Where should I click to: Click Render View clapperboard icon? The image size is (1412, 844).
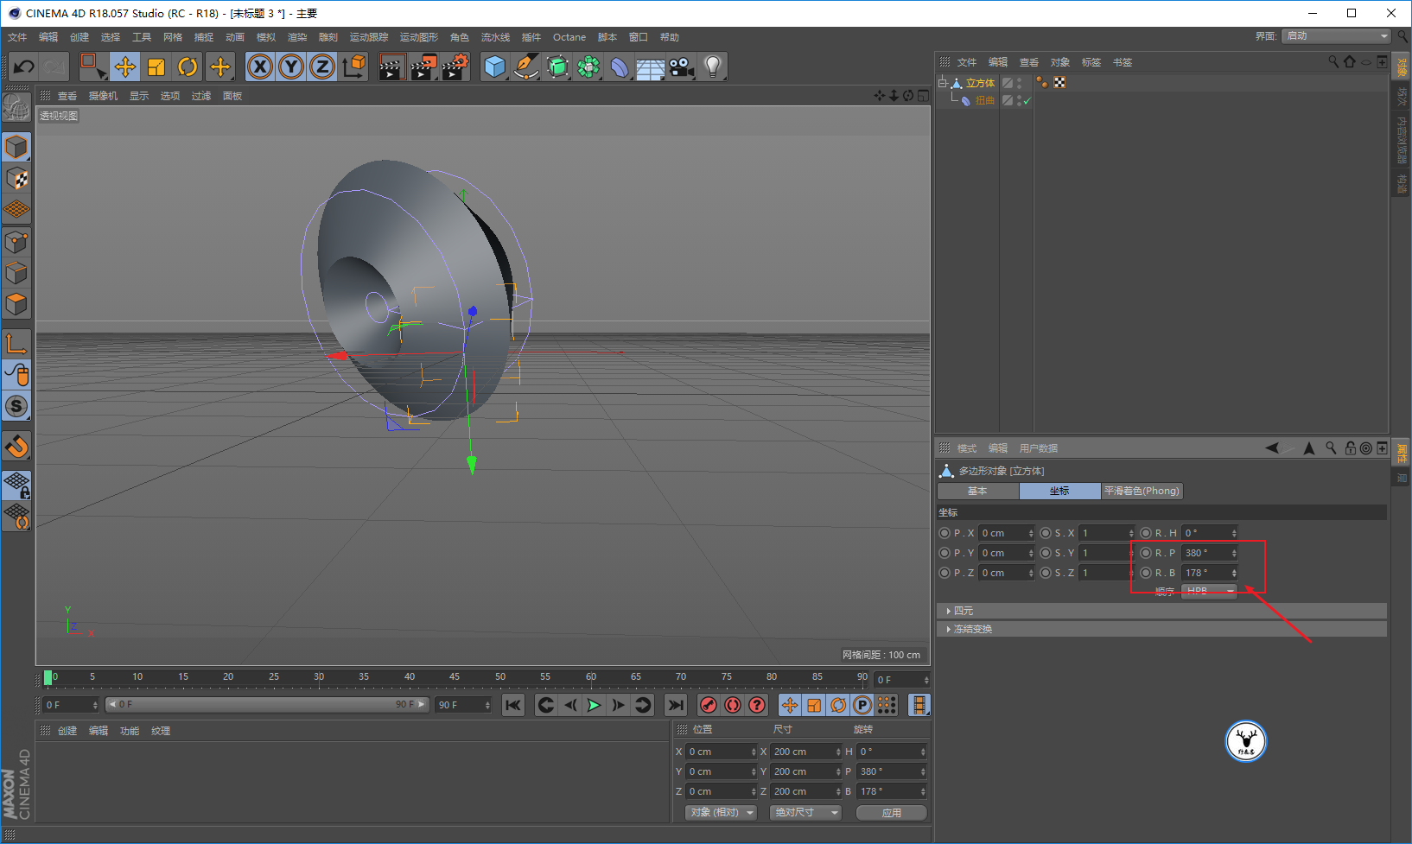391,67
